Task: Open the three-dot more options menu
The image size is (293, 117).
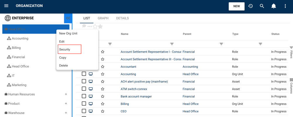Action: click(x=285, y=6)
